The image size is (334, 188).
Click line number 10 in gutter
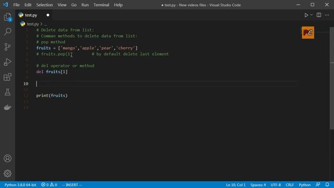click(x=26, y=84)
